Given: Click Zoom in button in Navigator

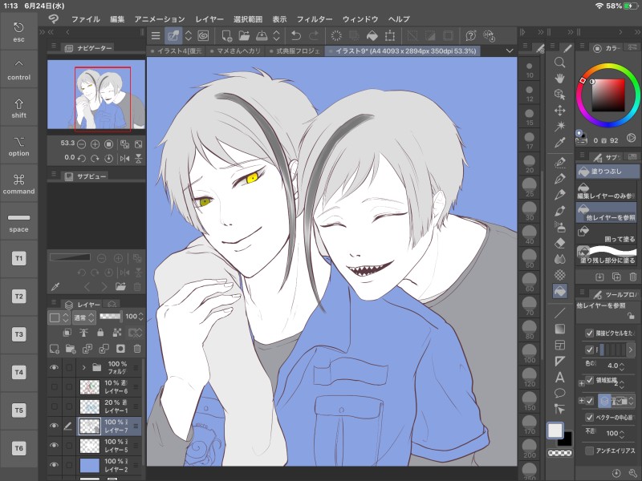Looking at the screenshot, I should 95,144.
